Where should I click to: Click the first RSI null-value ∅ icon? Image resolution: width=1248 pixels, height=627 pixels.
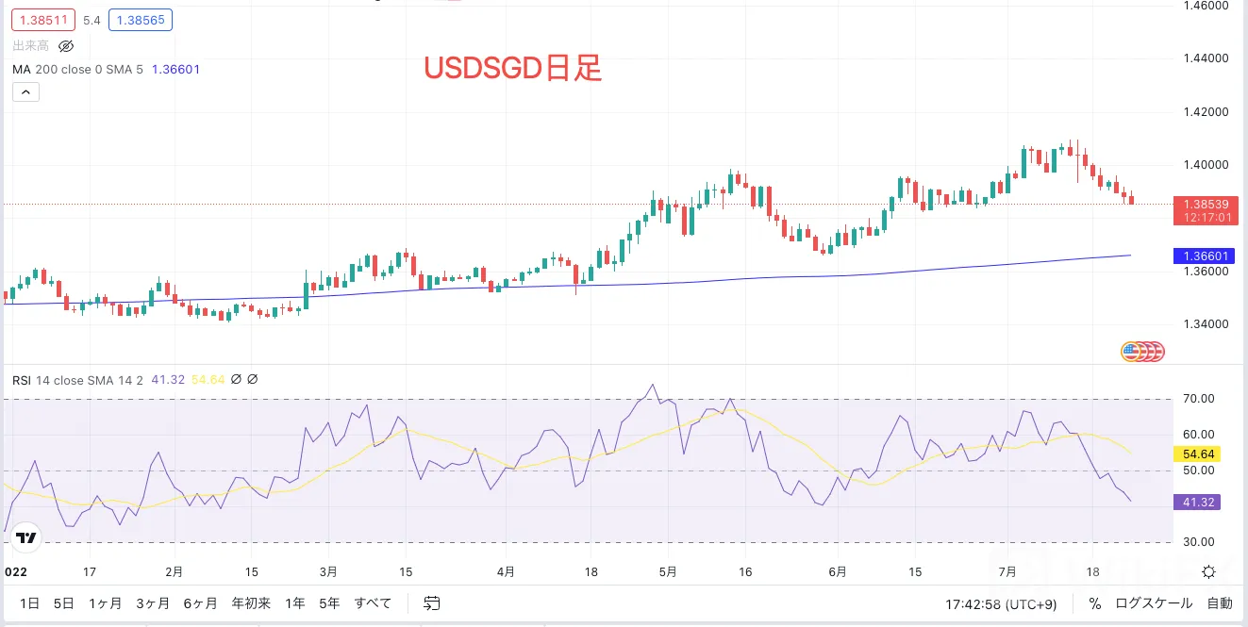pyautogui.click(x=236, y=379)
